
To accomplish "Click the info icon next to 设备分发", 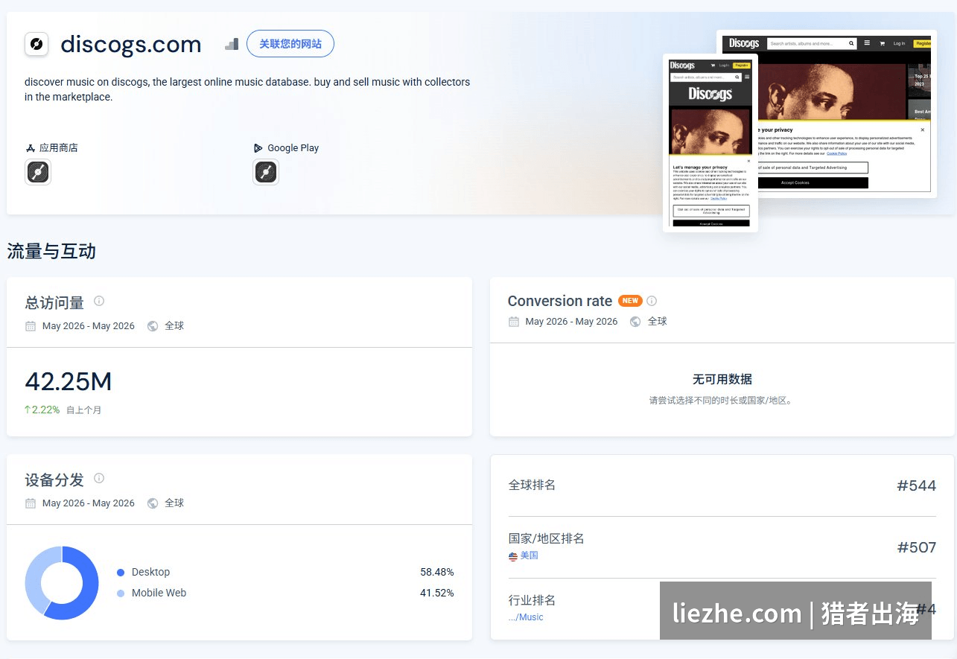I will (99, 478).
